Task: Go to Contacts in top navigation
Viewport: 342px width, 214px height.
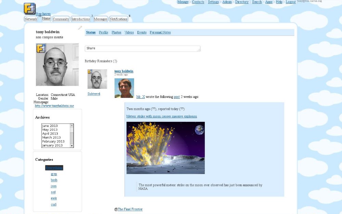Action: (x=198, y=2)
